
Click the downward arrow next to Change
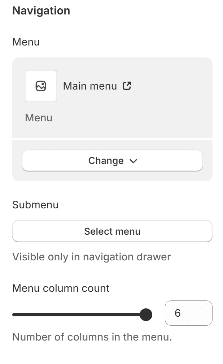point(133,161)
